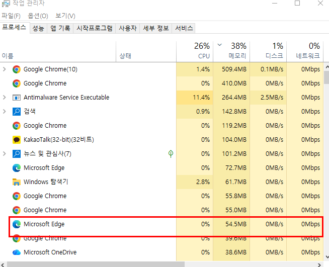Click the 104.0MB memory cell
329x267 pixels.
tap(231, 140)
